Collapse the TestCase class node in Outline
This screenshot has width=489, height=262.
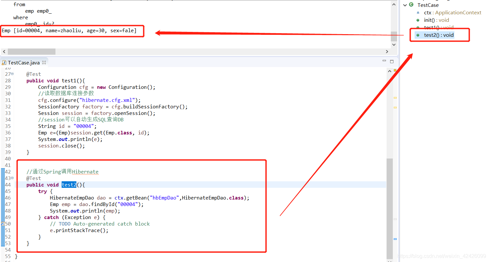[x=405, y=5]
